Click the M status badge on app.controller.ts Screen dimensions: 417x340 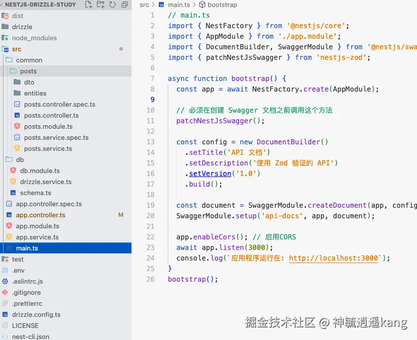tap(121, 215)
